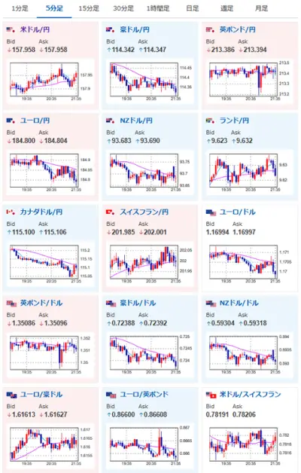
Task: Open the NZドル/円 pair link
Action: pos(136,121)
